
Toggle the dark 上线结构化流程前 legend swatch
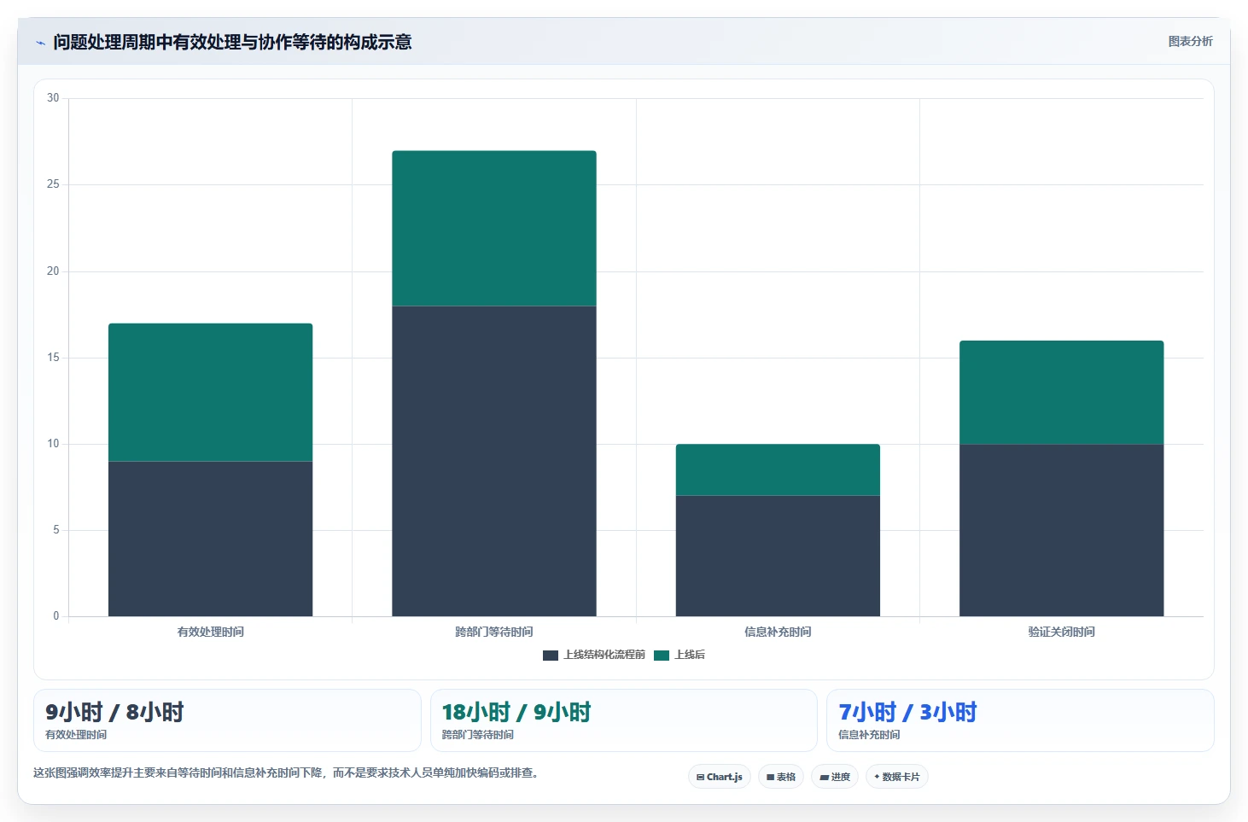pyautogui.click(x=551, y=656)
